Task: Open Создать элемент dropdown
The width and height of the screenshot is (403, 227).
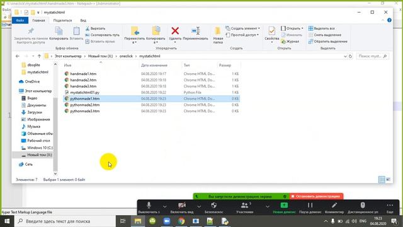Action: click(242, 28)
